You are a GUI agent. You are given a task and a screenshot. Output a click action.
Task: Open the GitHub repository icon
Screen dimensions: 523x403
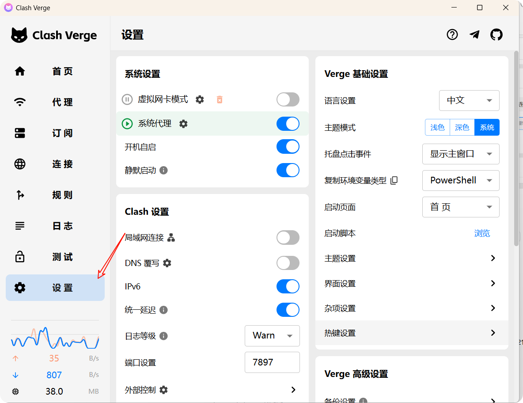pyautogui.click(x=496, y=34)
